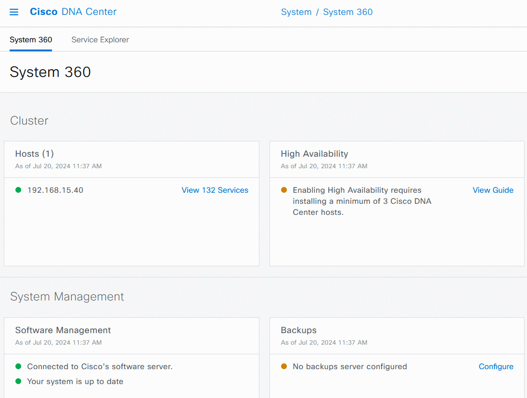The width and height of the screenshot is (527, 398).
Task: Click the Software Management card timestamp
Action: click(x=59, y=343)
